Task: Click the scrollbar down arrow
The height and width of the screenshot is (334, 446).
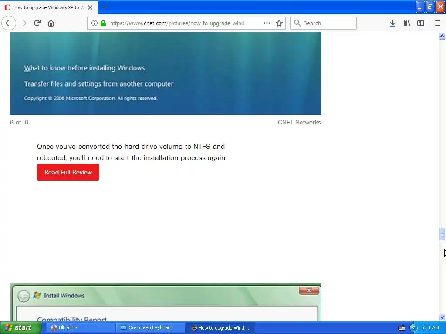Action: coord(442,317)
